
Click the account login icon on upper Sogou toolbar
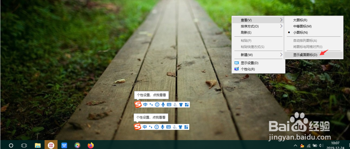(x=175, y=105)
